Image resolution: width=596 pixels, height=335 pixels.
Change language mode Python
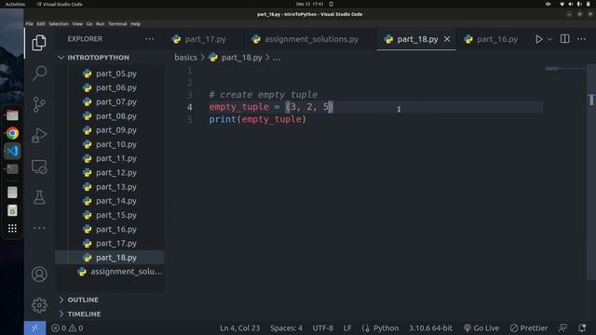(x=386, y=328)
